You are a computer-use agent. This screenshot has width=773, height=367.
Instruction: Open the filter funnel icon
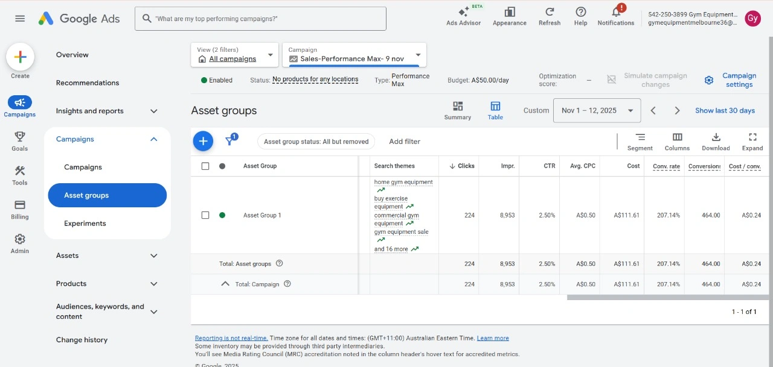pos(230,141)
